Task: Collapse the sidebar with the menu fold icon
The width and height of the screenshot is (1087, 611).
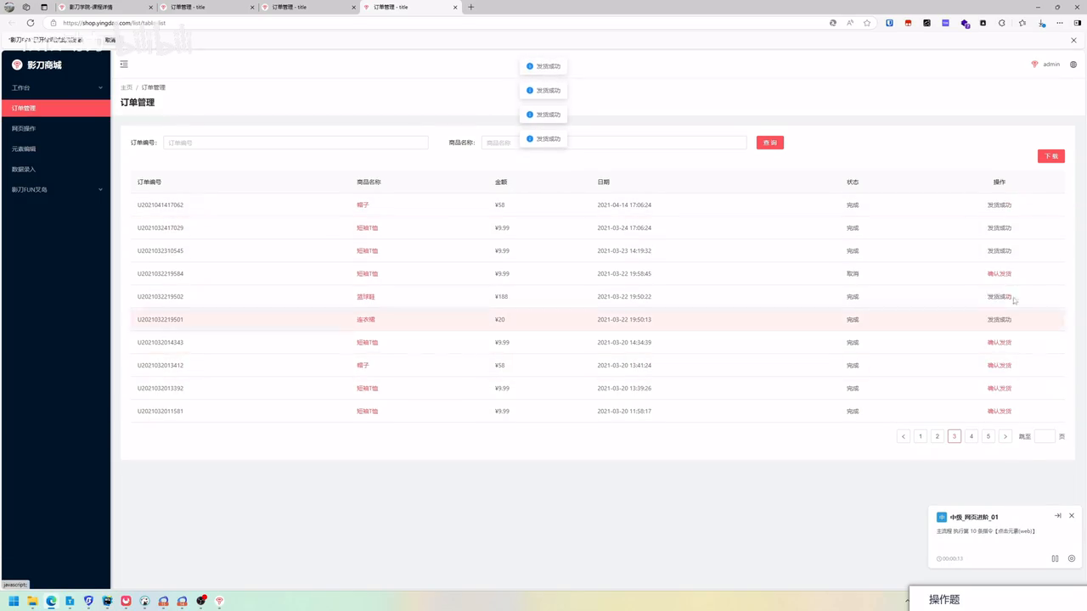Action: coord(124,64)
